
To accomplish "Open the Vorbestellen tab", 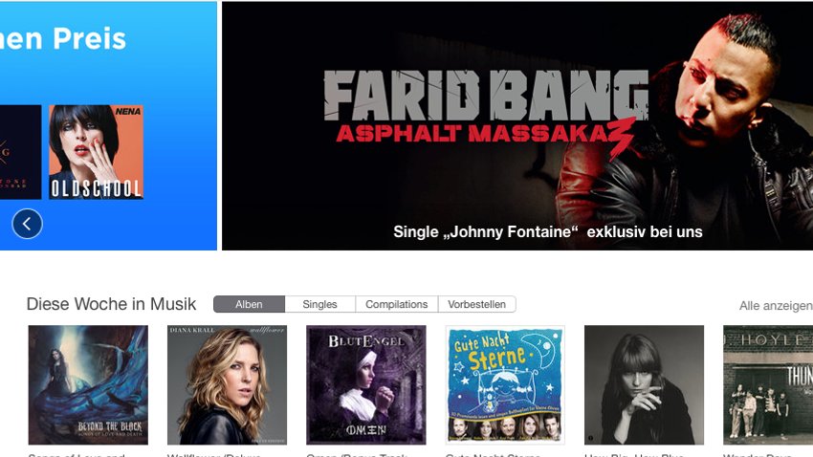I will click(477, 304).
